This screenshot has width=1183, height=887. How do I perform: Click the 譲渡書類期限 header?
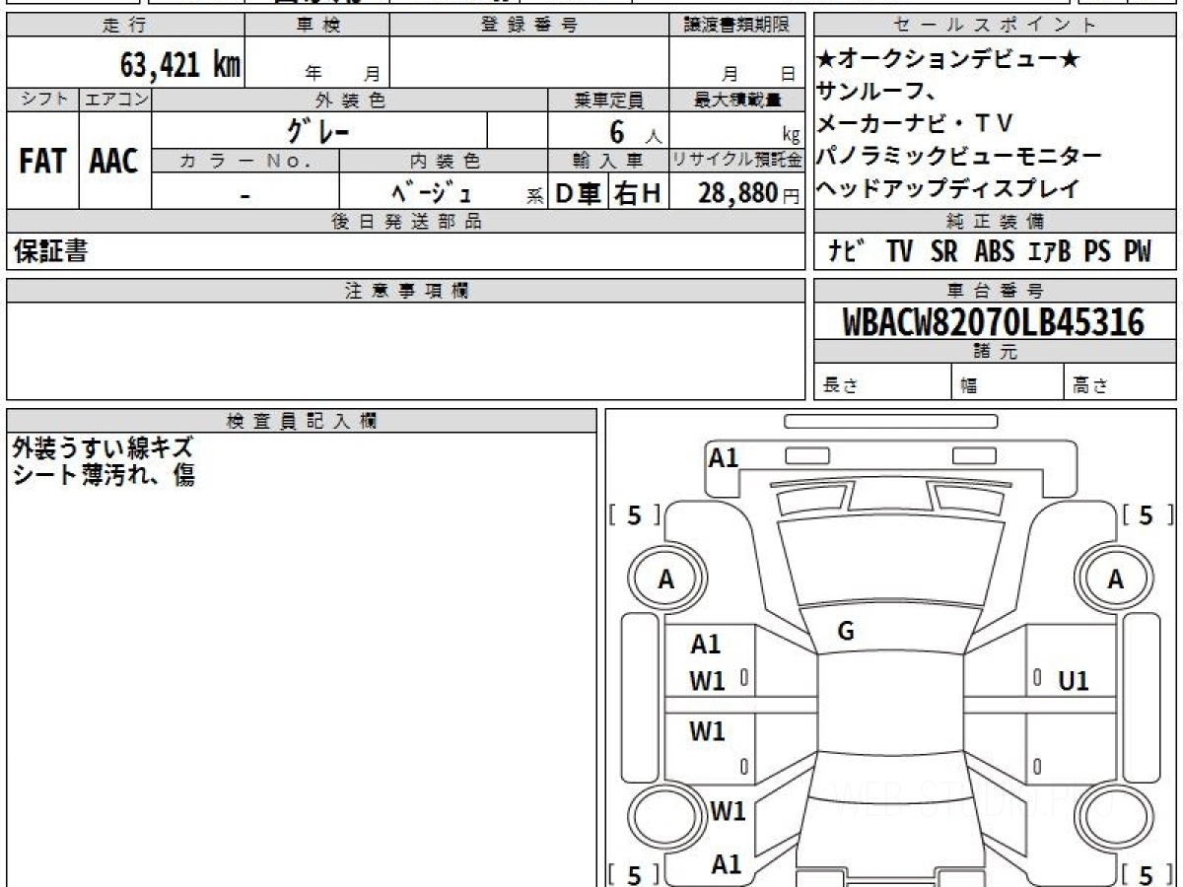[x=736, y=26]
